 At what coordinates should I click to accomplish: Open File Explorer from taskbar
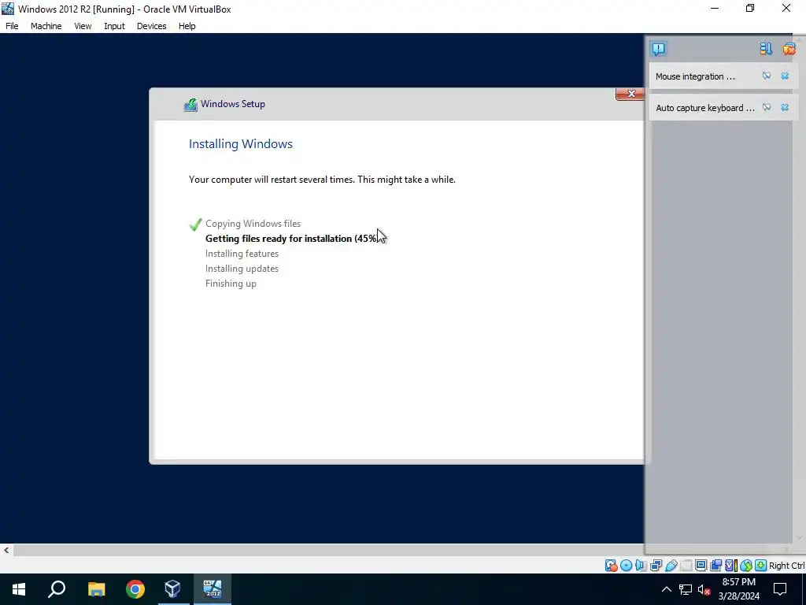(x=96, y=589)
